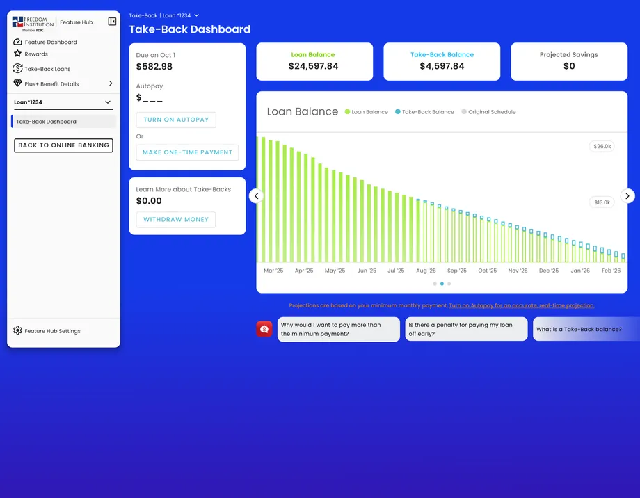Click the Take-Back Loans cycle icon

18,69
